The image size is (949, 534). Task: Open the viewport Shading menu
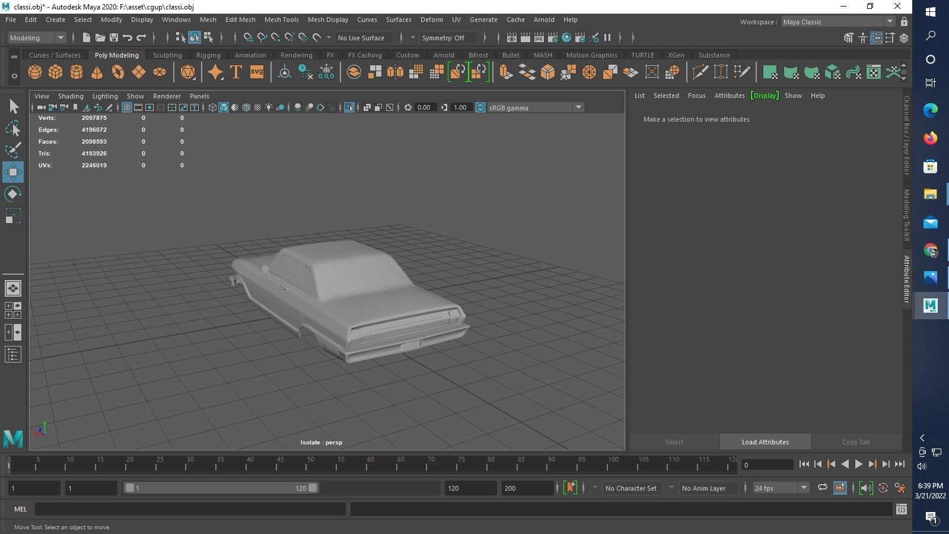71,96
